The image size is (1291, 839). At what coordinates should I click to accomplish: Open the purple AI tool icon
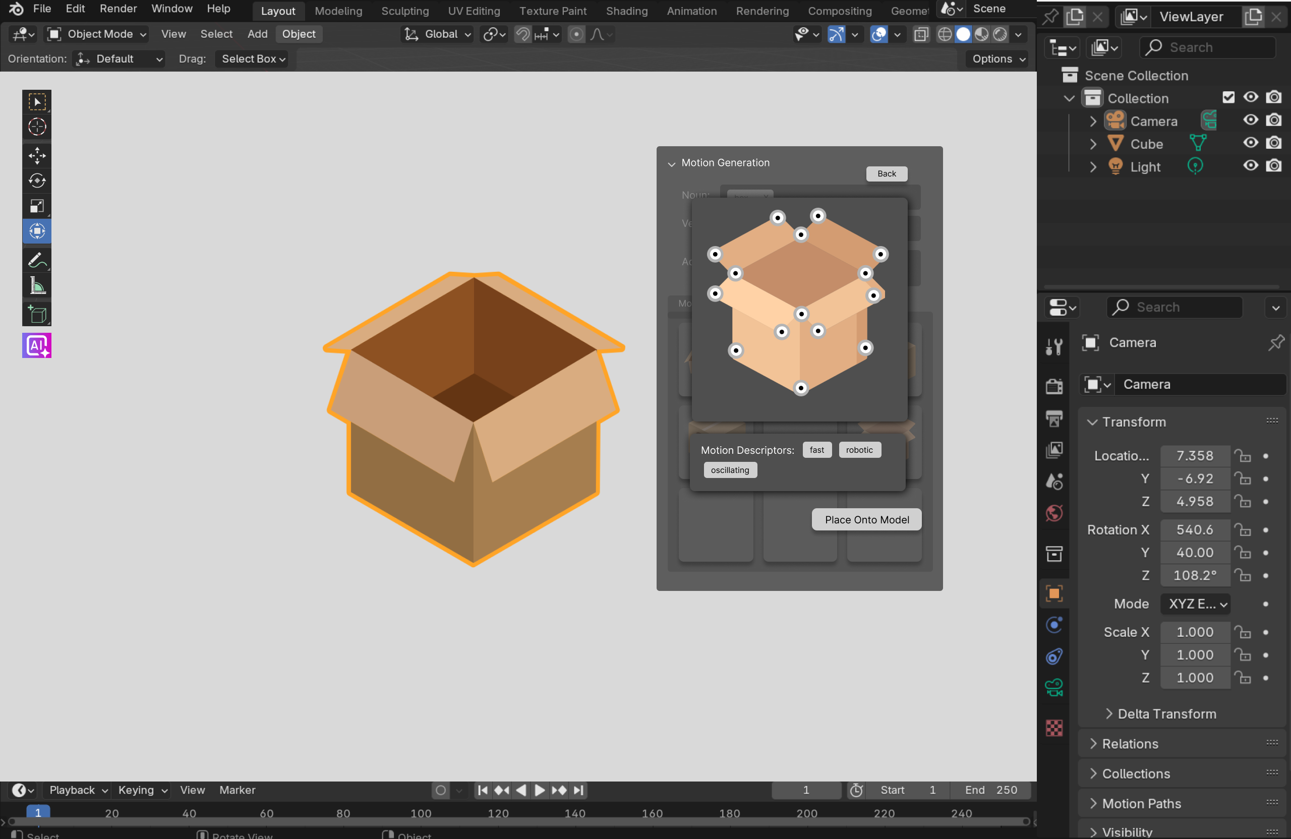[37, 345]
